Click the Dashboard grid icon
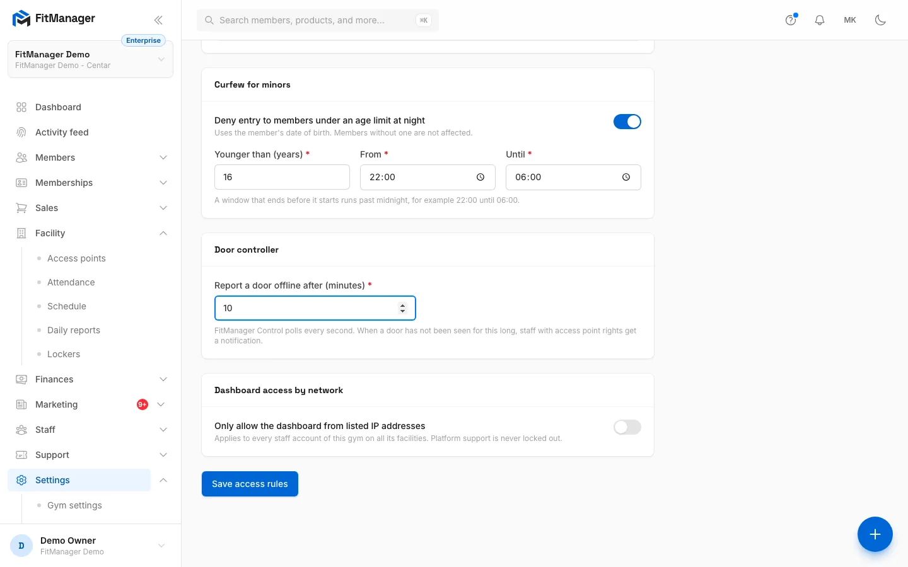This screenshot has width=908, height=567. (x=21, y=107)
